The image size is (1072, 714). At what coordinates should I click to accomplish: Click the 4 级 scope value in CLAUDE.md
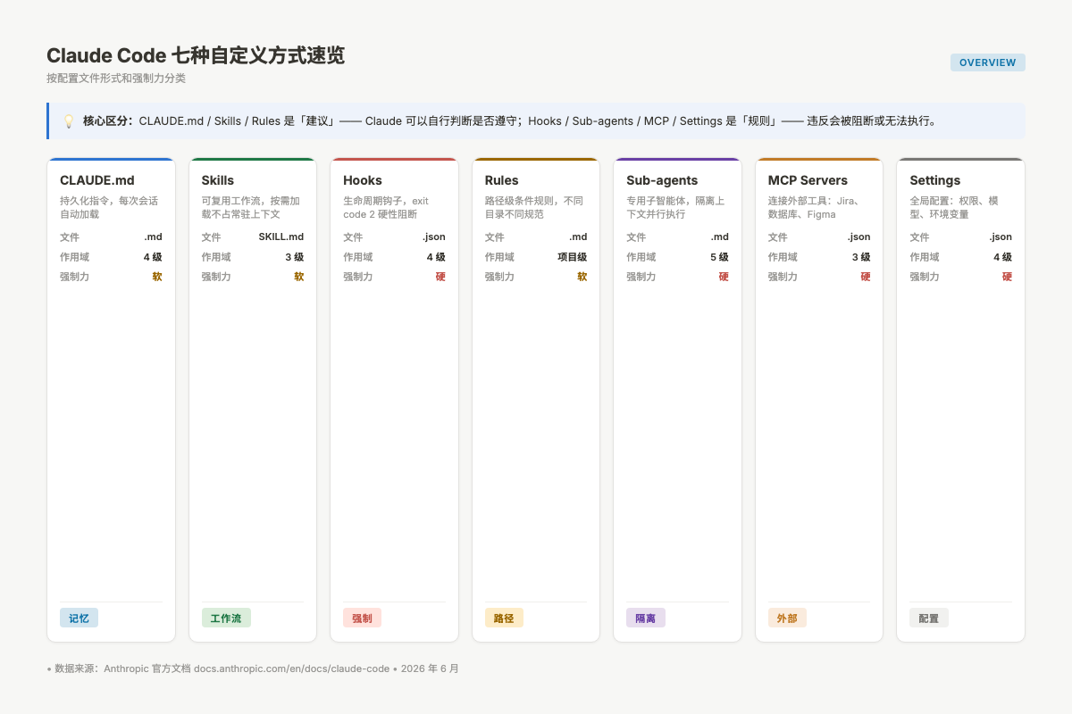coord(153,257)
